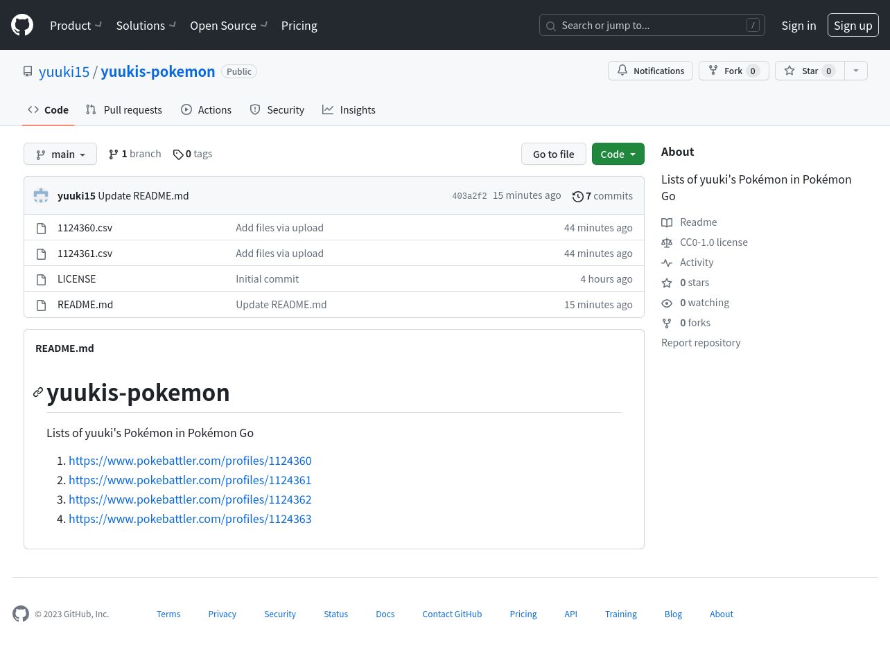Open pokebattler profile 1124363 link
This screenshot has height=656, width=890.
[x=190, y=519]
